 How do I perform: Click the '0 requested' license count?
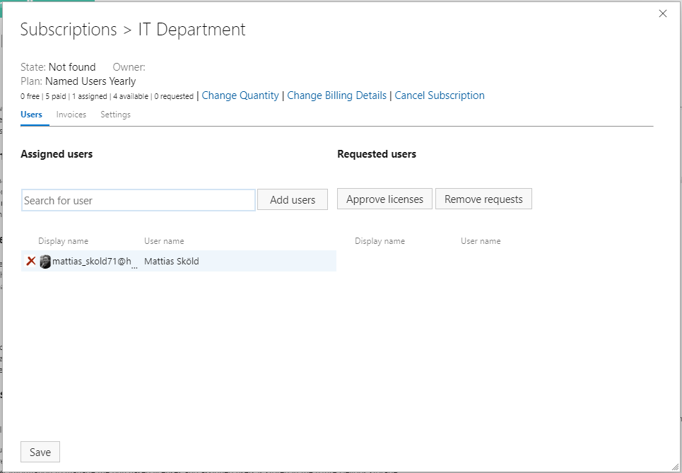click(174, 96)
